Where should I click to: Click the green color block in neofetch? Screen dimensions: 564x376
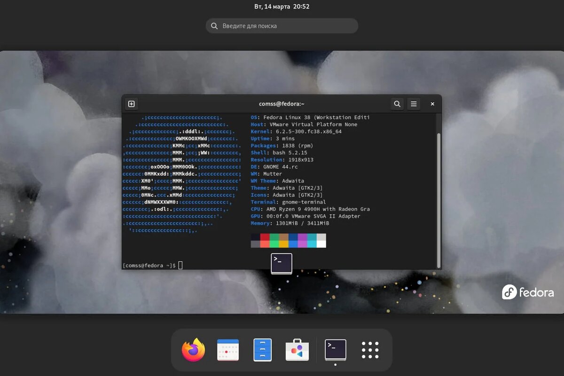(274, 237)
